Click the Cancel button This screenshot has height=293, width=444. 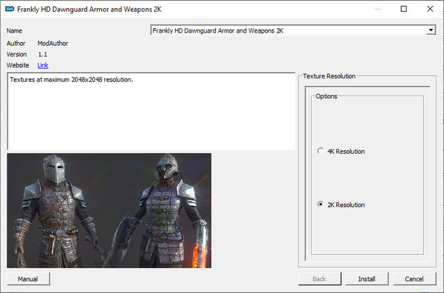coord(414,279)
